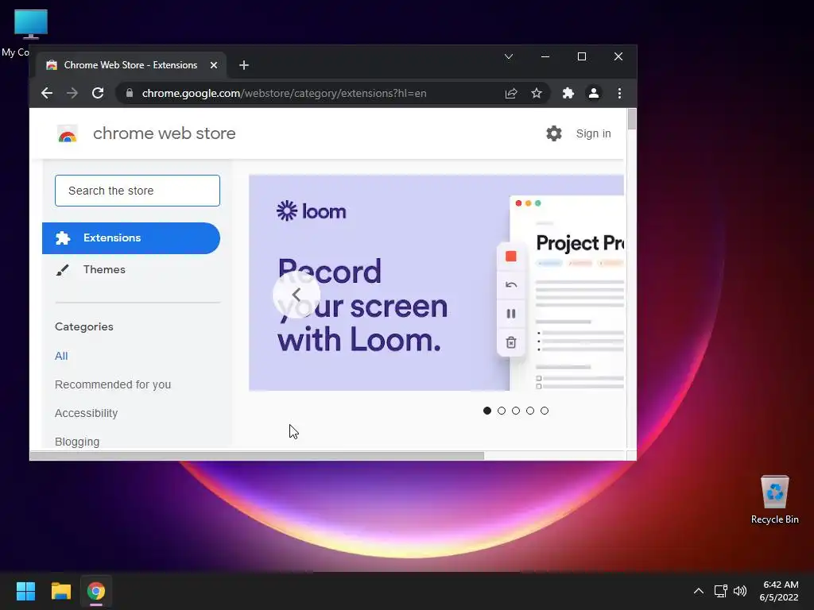Click the browser forward arrow

[x=72, y=94]
